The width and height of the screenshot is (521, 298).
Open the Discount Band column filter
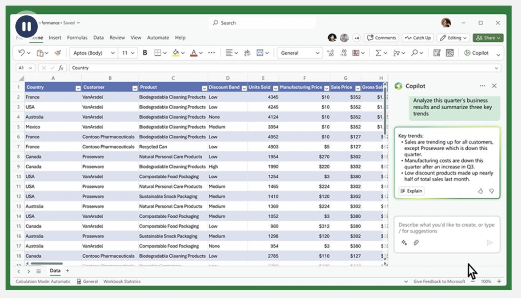[244, 88]
